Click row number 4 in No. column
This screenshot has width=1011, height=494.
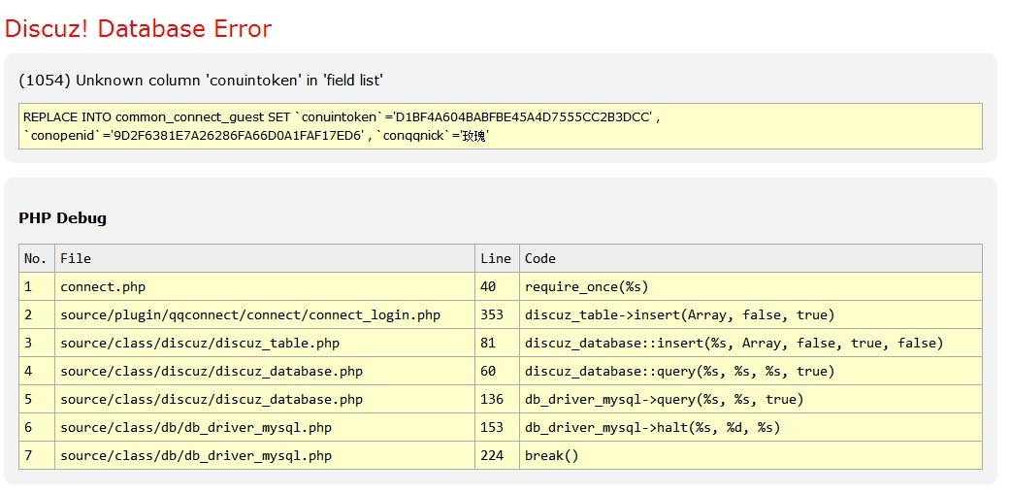37,372
